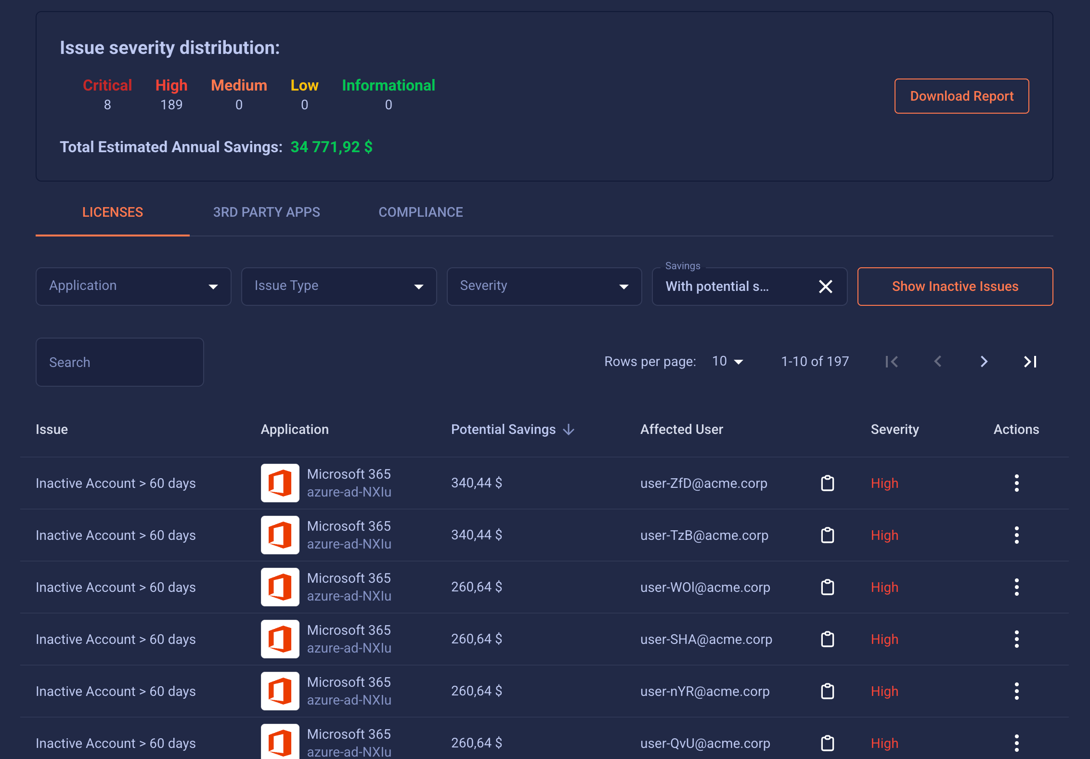Toggle Potential Savings sort arrow
Image resolution: width=1090 pixels, height=759 pixels.
coord(569,430)
